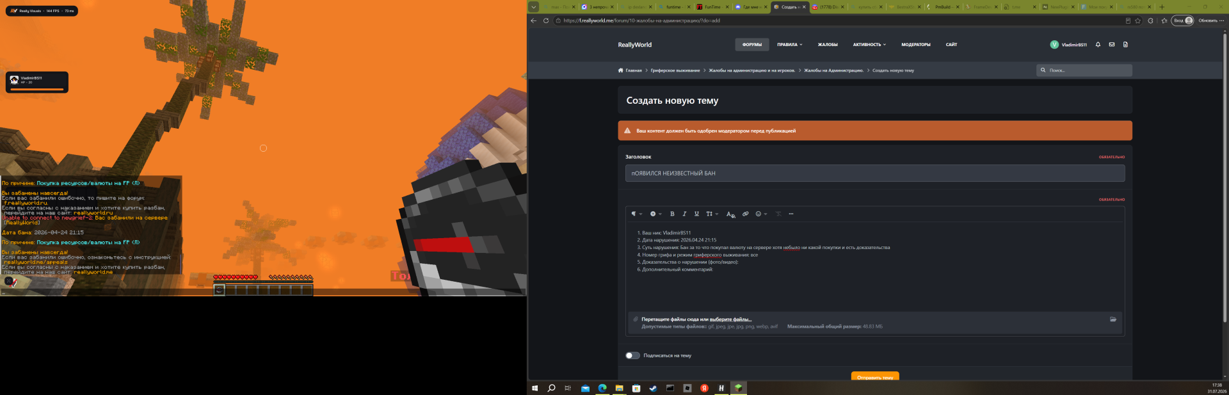1229x395 pixels.
Task: Open the МОДЕРАТОРЫ navigation item
Action: coord(916,45)
